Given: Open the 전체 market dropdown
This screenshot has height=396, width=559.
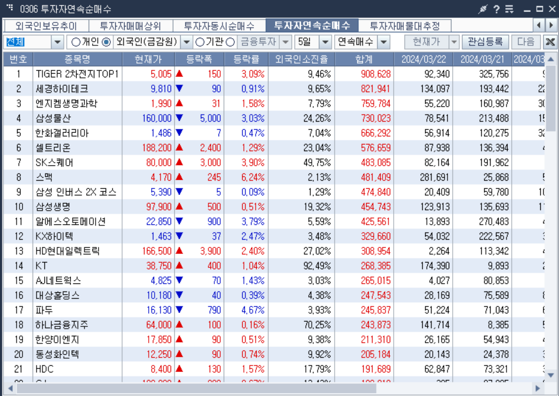Looking at the screenshot, I should pos(57,42).
